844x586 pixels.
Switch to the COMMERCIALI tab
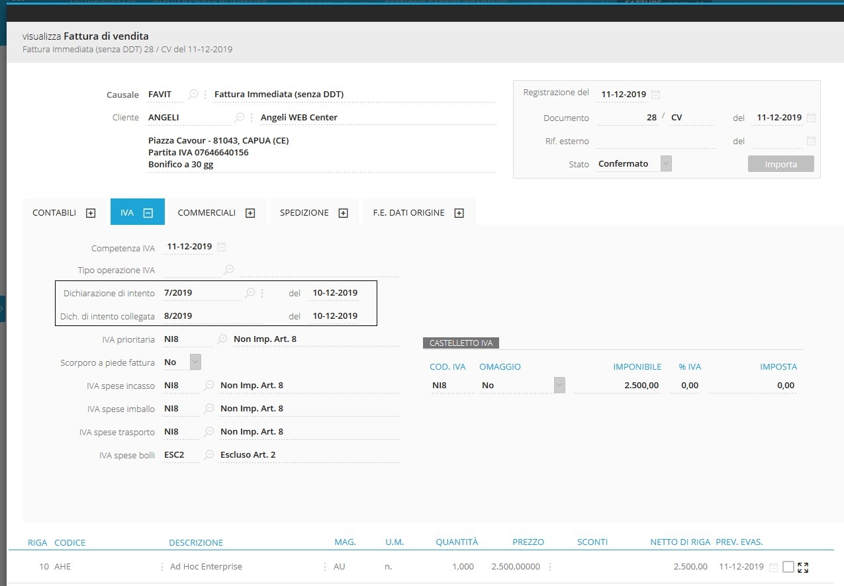[250, 213]
